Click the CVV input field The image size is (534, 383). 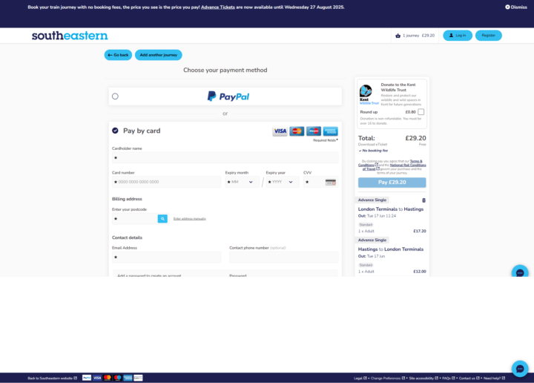(x=321, y=182)
